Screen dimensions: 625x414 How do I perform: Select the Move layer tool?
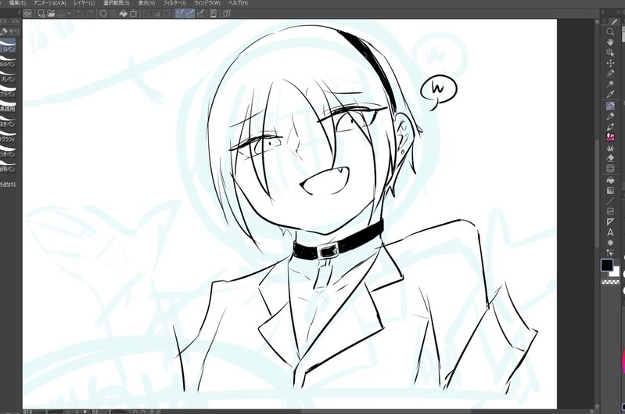click(x=610, y=63)
